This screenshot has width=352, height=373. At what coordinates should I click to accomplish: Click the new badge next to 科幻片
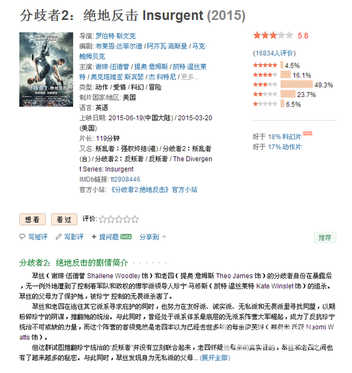(x=307, y=133)
